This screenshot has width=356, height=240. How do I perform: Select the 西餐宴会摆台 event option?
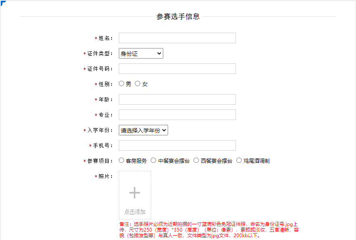click(196, 160)
